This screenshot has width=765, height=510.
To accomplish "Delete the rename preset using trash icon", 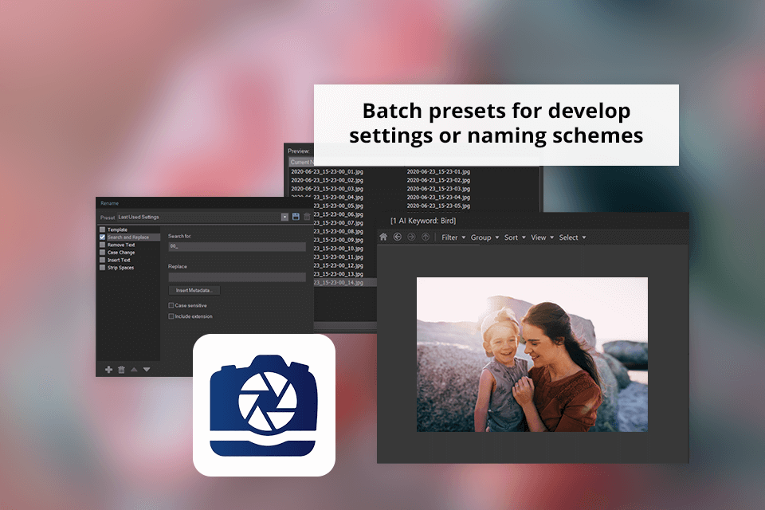I will (307, 216).
